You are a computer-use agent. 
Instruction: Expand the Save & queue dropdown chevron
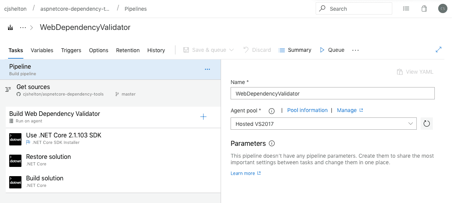(x=231, y=50)
